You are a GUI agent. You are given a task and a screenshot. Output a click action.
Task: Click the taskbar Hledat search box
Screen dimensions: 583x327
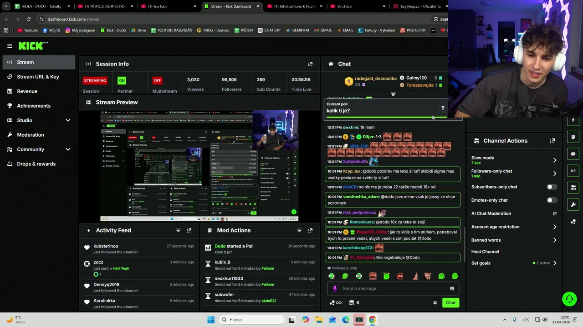point(251,320)
